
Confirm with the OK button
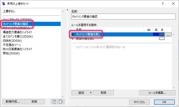164,102
